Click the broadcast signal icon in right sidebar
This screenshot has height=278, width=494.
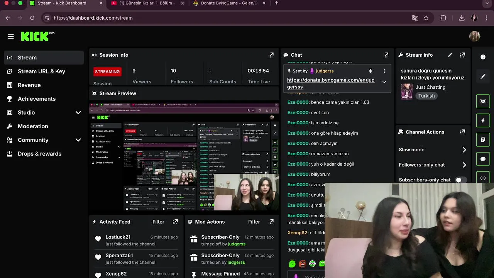[x=483, y=178]
